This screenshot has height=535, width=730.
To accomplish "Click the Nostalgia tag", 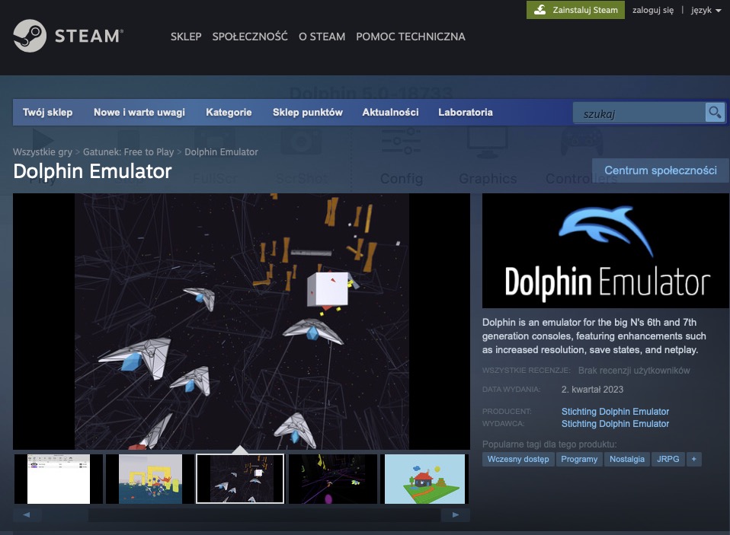I will pos(626,459).
